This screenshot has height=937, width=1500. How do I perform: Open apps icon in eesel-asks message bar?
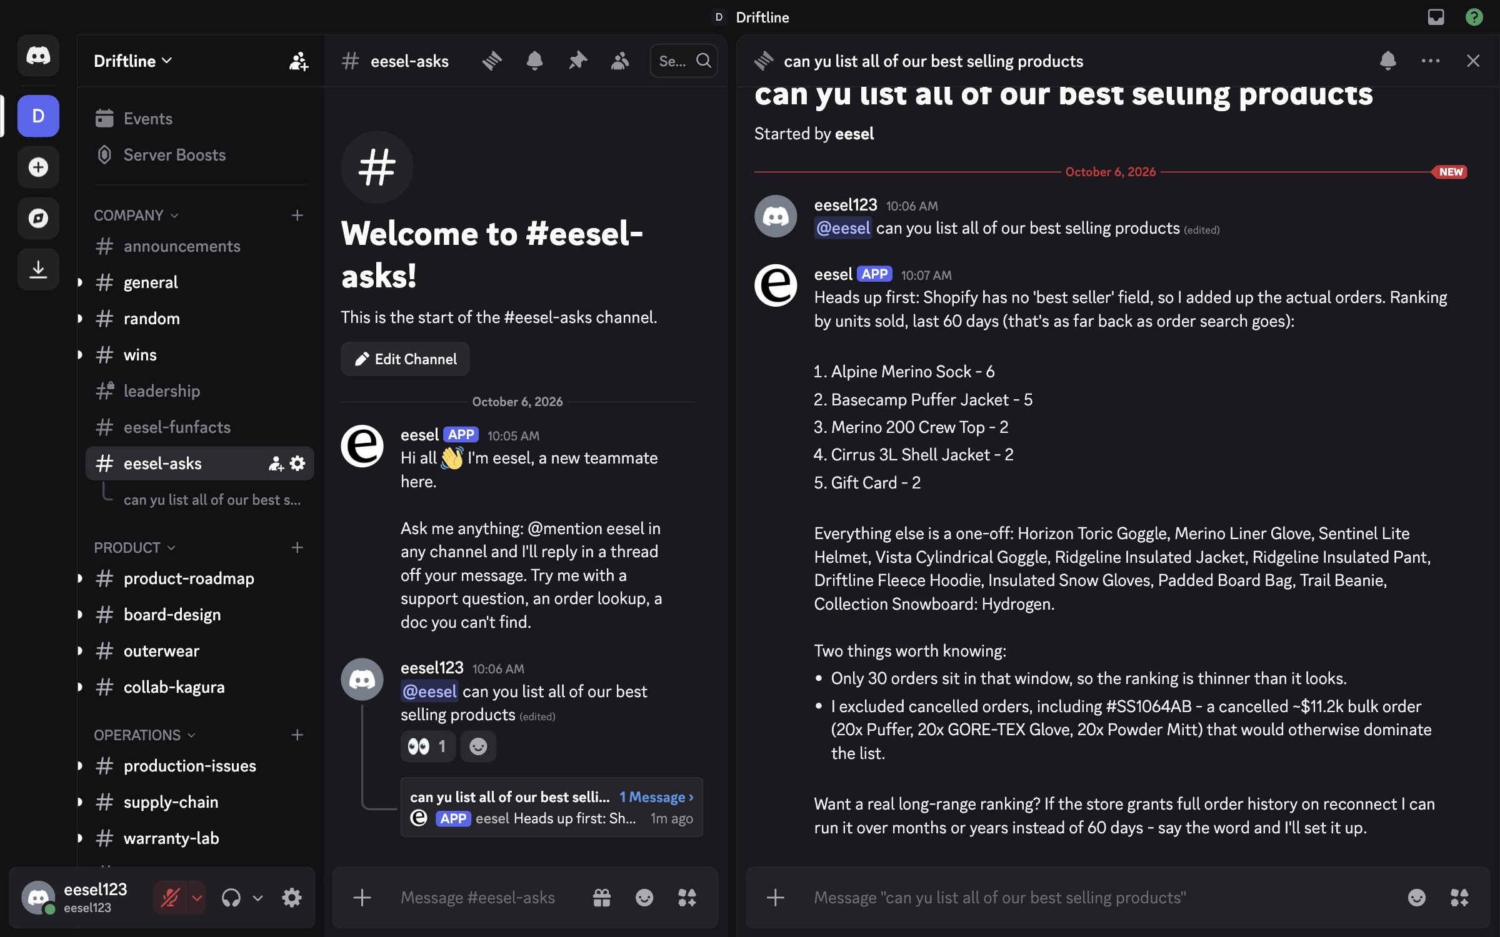coord(687,898)
